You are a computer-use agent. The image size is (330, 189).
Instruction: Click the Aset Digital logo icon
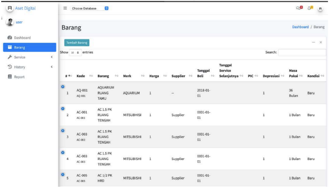point(10,8)
